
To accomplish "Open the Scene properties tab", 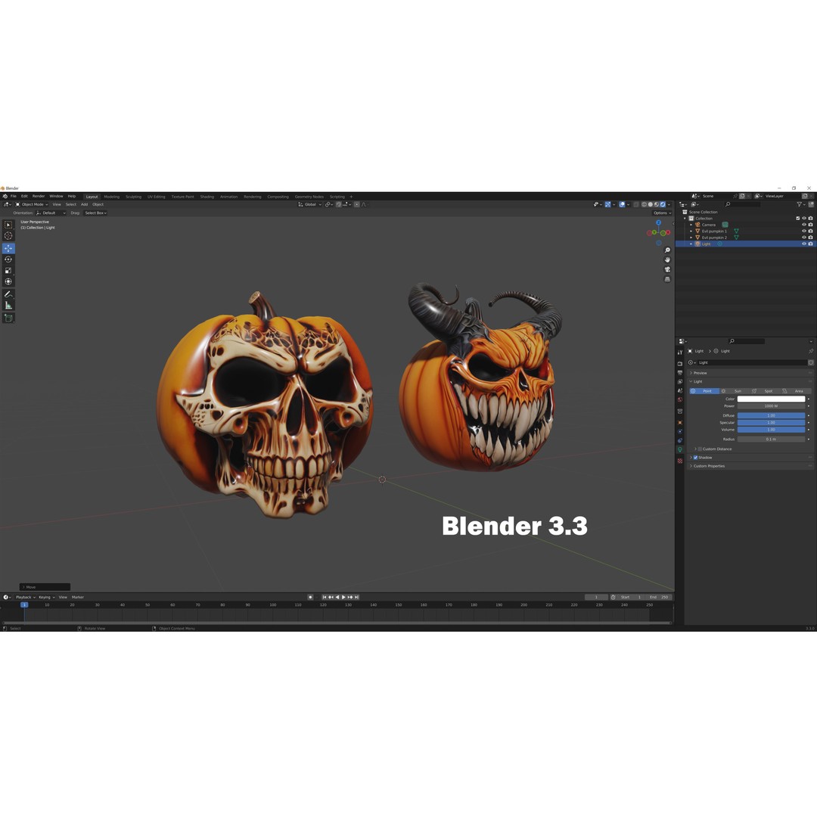I will click(x=680, y=390).
